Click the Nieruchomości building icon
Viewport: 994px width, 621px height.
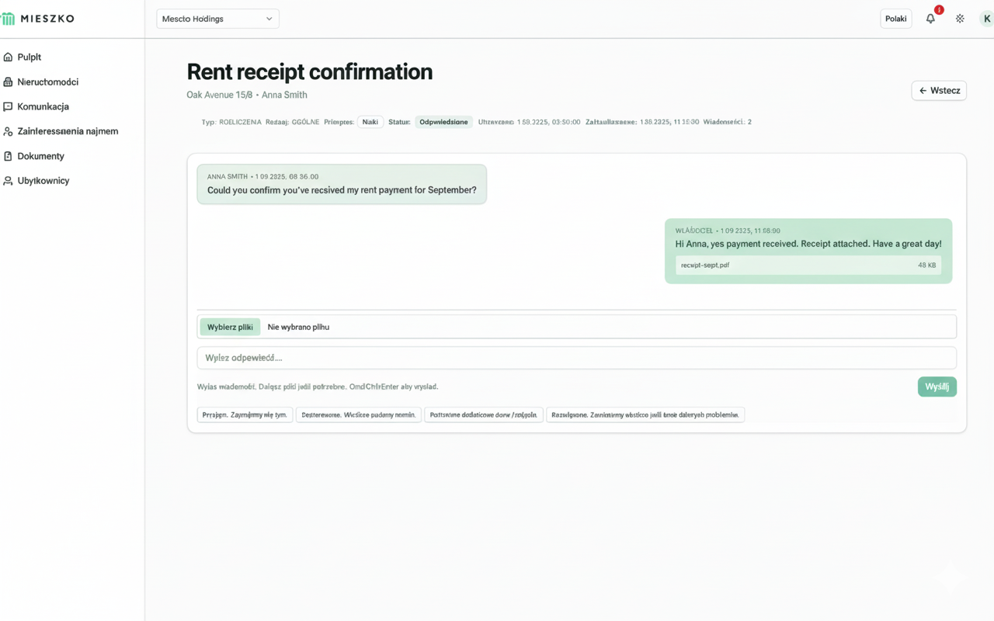tap(8, 82)
